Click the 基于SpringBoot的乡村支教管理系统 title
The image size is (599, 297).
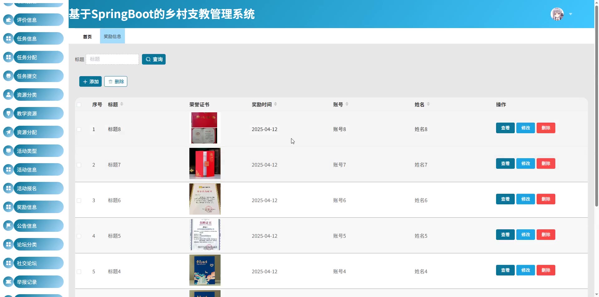[x=162, y=14]
